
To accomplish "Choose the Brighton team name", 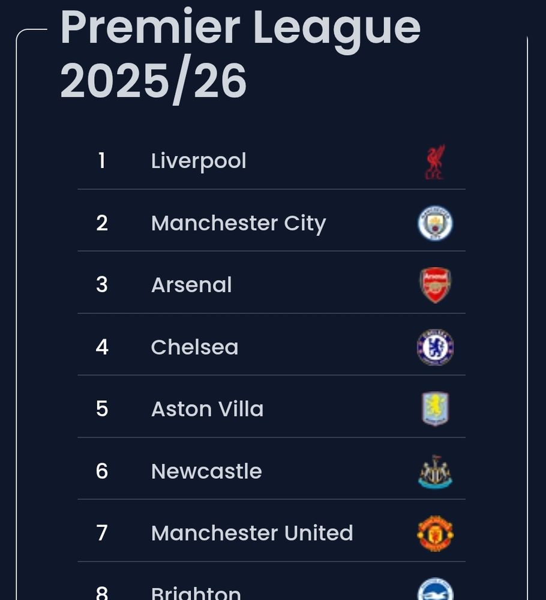I will (x=196, y=594).
